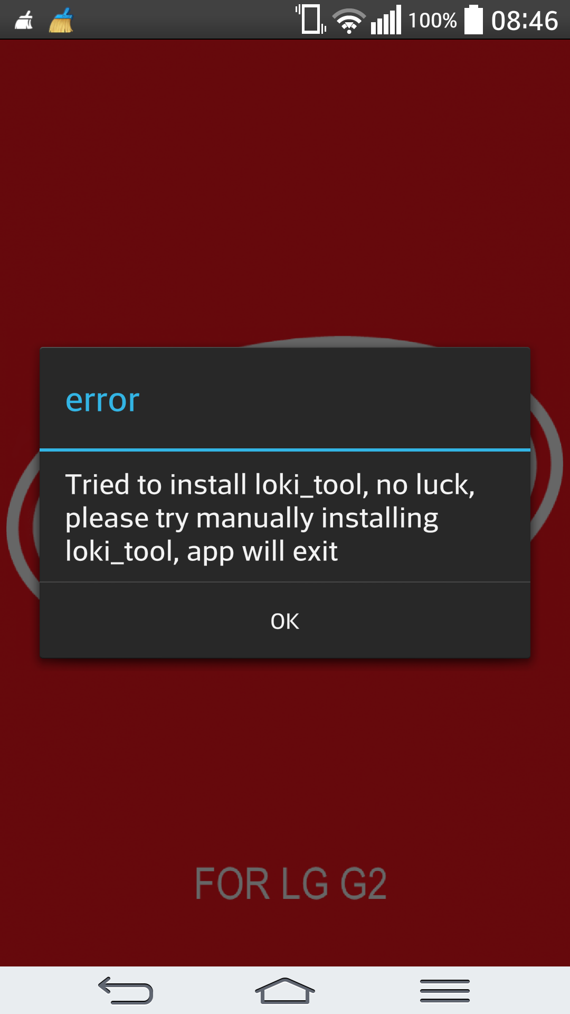Screen dimensions: 570x1014
Task: Click the blue divider line under error title
Action: (285, 450)
